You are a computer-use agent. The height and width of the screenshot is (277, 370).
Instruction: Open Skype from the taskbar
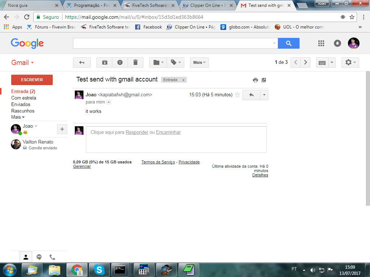tap(99, 270)
